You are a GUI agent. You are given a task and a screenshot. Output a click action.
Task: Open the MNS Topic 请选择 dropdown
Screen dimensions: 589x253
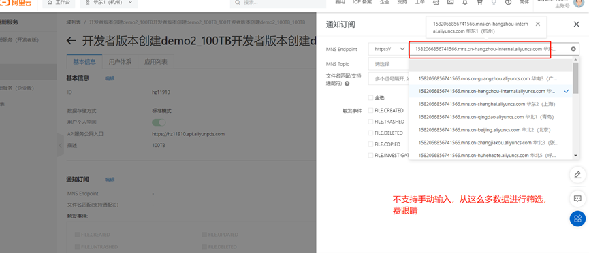click(388, 64)
